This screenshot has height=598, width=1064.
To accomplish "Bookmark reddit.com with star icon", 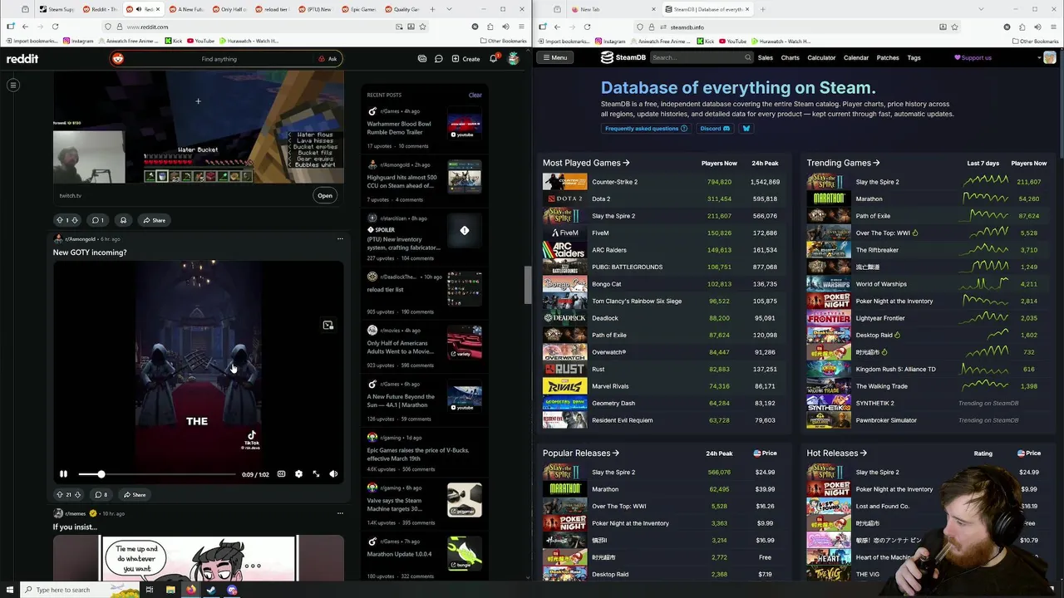I will (423, 27).
